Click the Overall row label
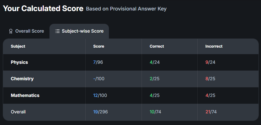This screenshot has height=125, width=261. (x=18, y=112)
